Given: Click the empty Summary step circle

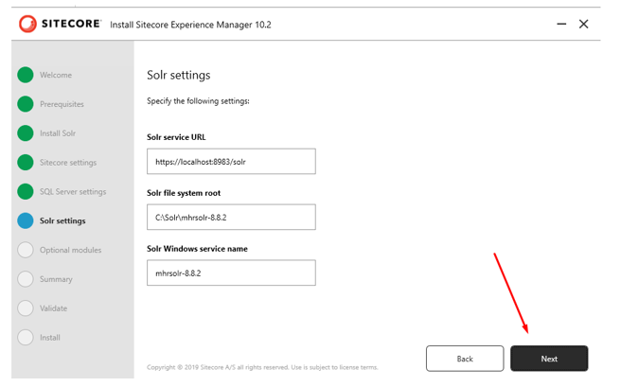Looking at the screenshot, I should [x=26, y=279].
